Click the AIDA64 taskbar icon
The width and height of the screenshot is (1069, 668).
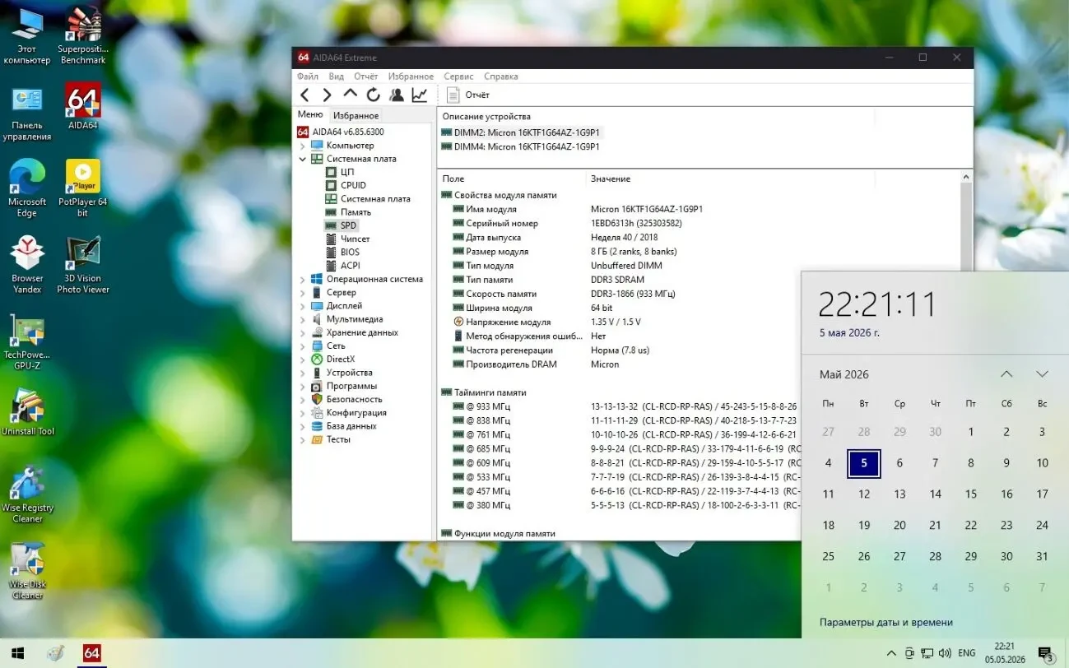pyautogui.click(x=91, y=653)
